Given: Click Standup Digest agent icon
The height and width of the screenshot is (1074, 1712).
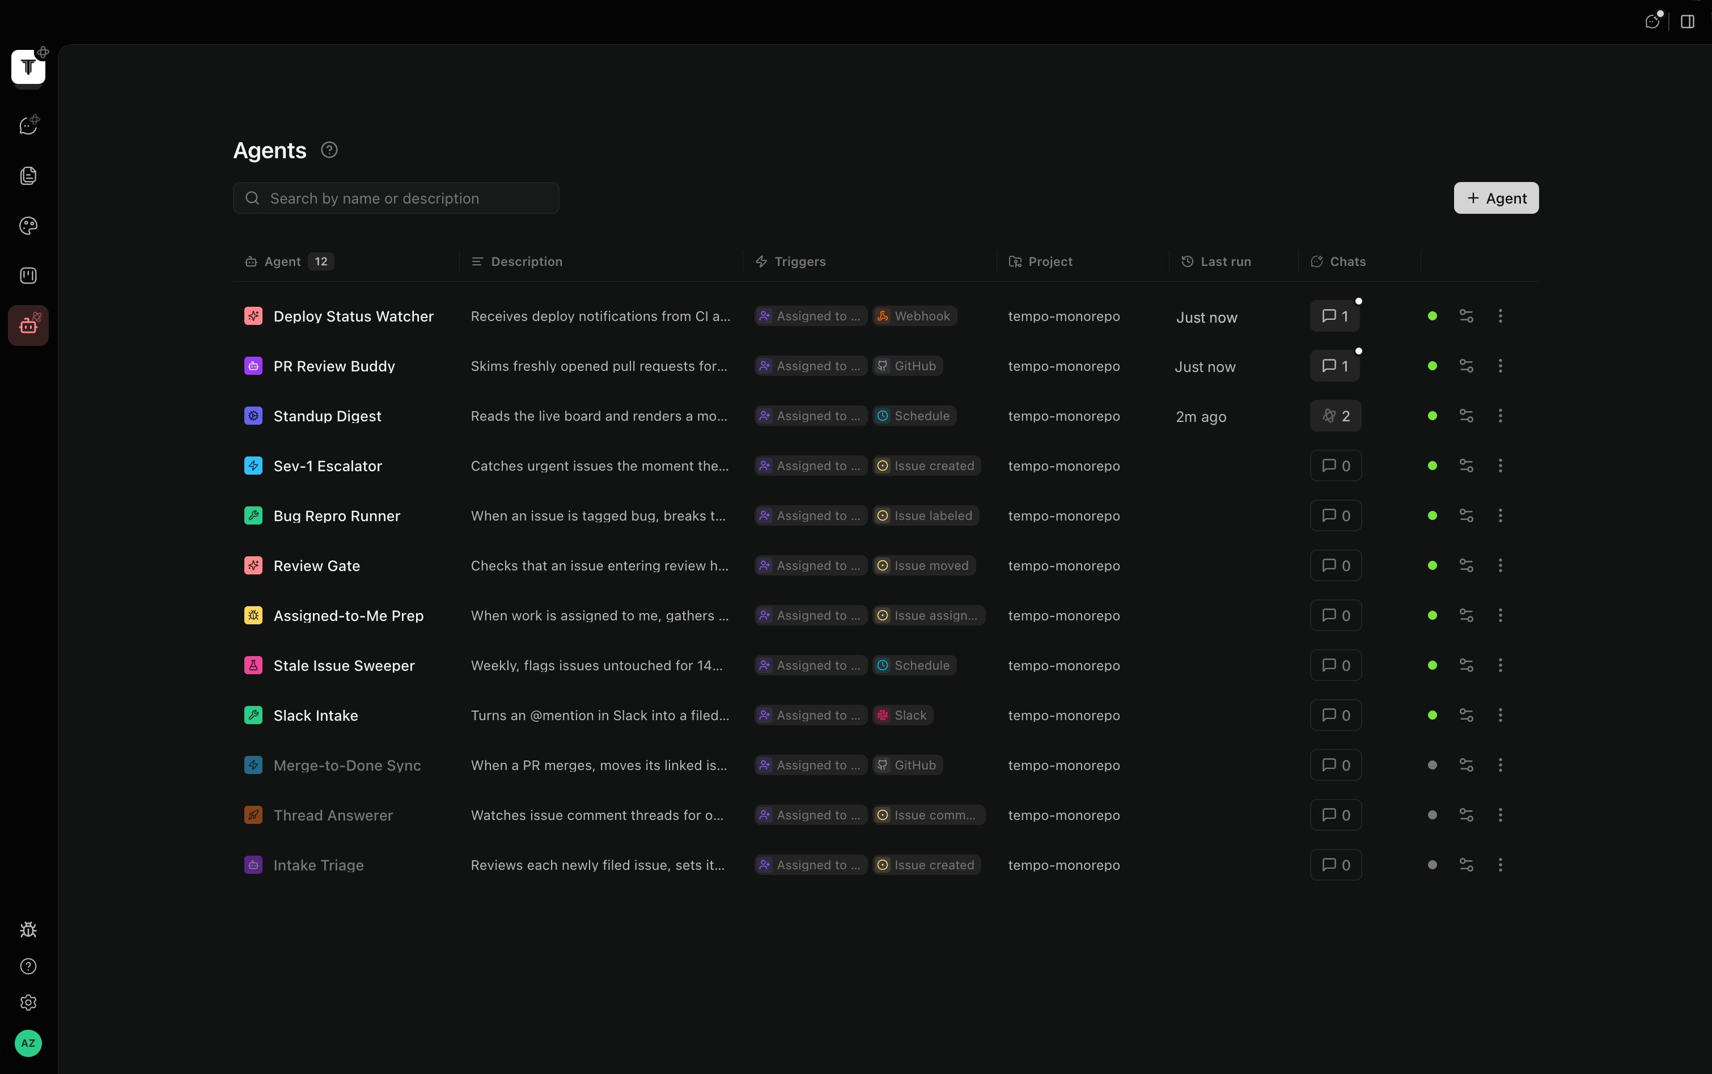Looking at the screenshot, I should click(x=253, y=416).
